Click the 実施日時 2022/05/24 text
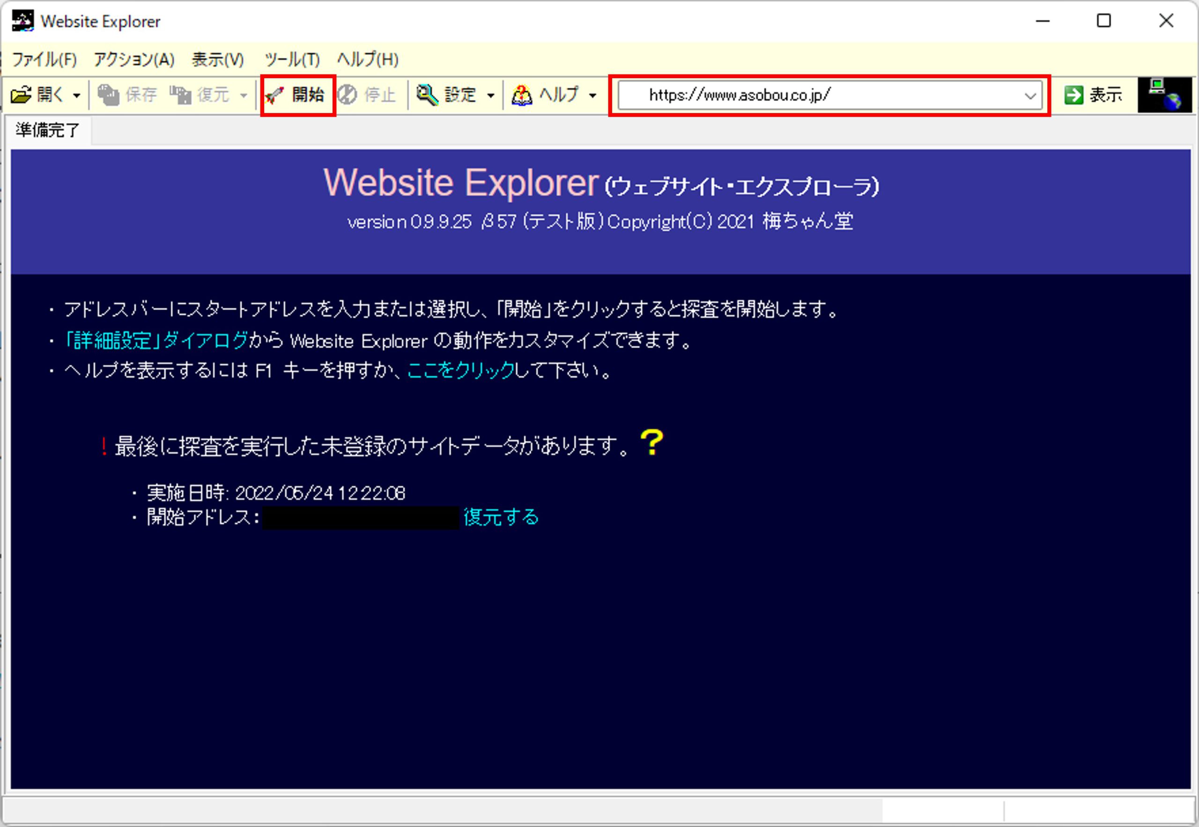The image size is (1199, 827). (276, 492)
